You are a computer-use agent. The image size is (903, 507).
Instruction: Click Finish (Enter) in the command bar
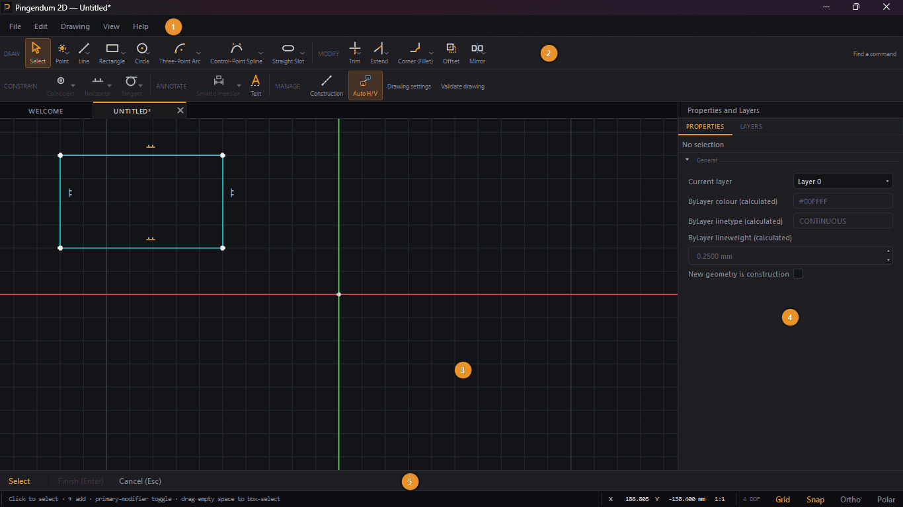pos(81,481)
